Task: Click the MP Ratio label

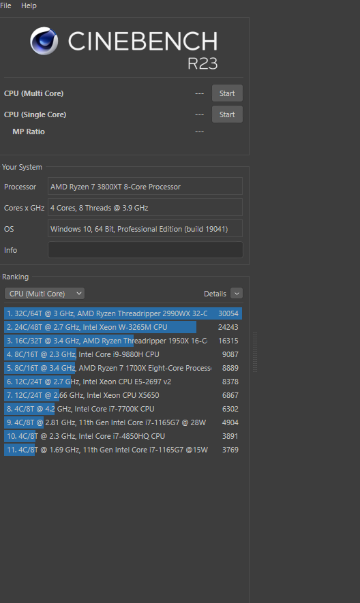Action: pyautogui.click(x=29, y=132)
